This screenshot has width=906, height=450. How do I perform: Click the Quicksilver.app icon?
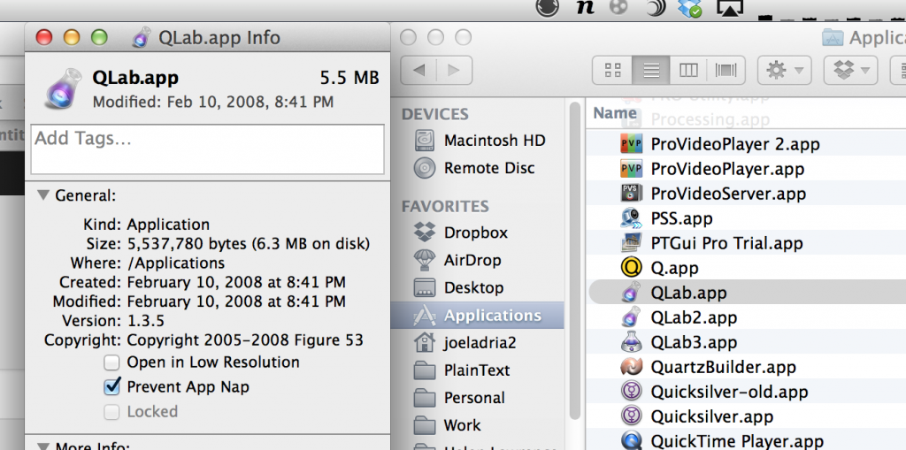pos(632,416)
